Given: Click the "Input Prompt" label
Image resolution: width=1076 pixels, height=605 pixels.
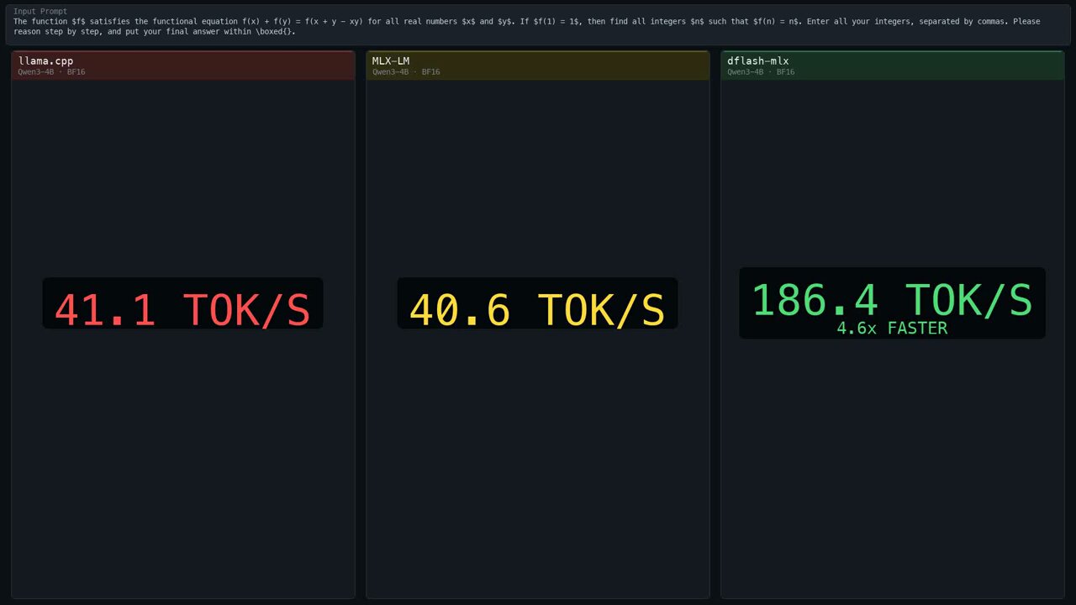Looking at the screenshot, I should (40, 12).
